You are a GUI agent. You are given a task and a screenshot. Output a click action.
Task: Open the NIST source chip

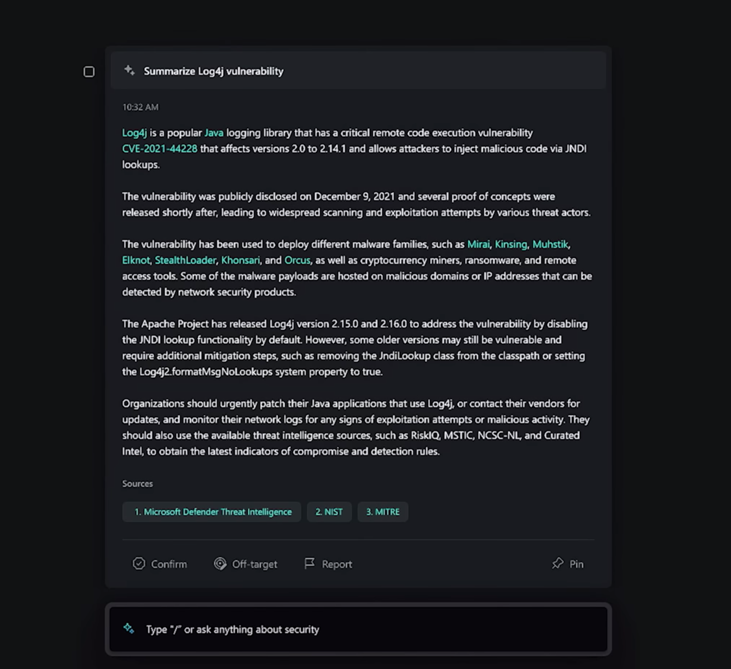[x=329, y=512]
